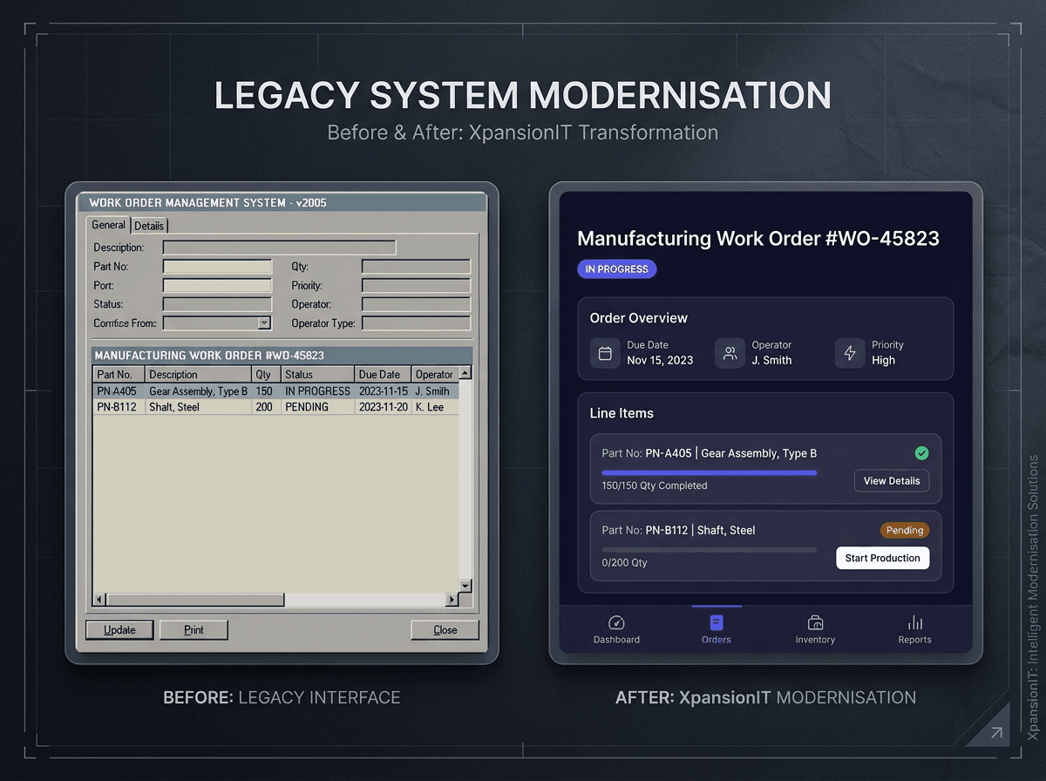This screenshot has height=781, width=1046.
Task: Click the Operator input field in the legacy form
Action: click(x=416, y=304)
